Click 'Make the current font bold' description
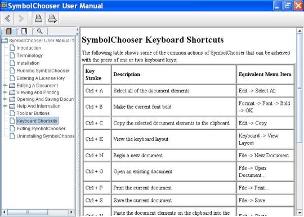The image size is (304, 217). [x=142, y=107]
